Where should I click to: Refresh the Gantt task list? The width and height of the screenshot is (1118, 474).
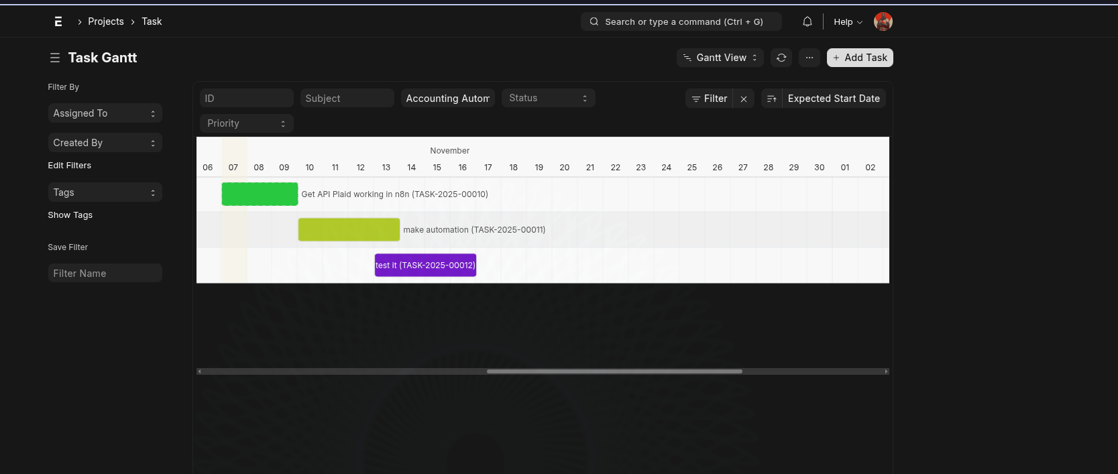pos(781,58)
